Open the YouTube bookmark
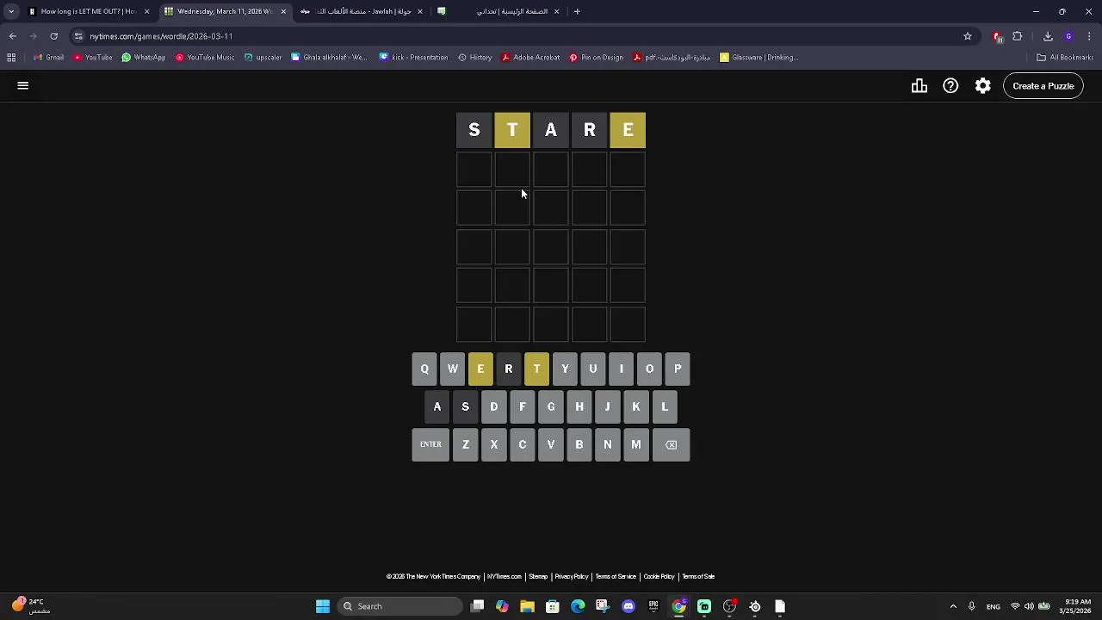This screenshot has height=620, width=1102. point(93,58)
